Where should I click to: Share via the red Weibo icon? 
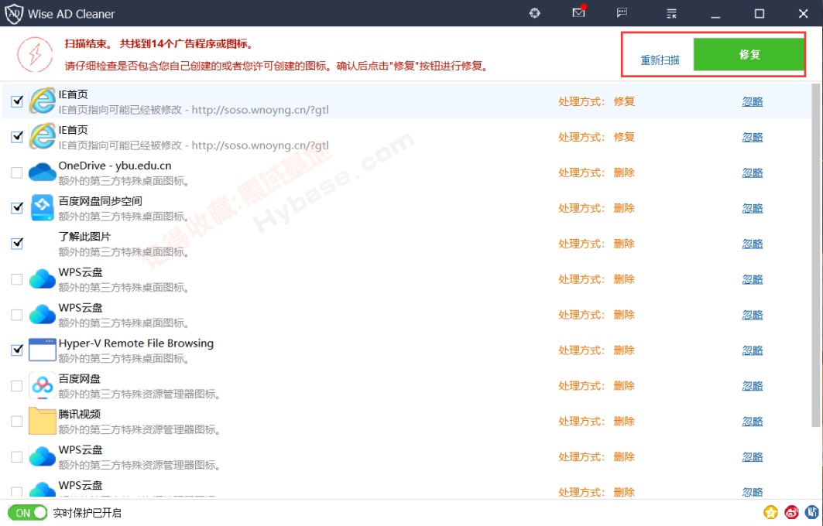(791, 512)
